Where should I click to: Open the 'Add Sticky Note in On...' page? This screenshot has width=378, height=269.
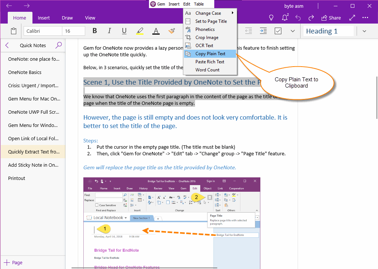coord(33,165)
